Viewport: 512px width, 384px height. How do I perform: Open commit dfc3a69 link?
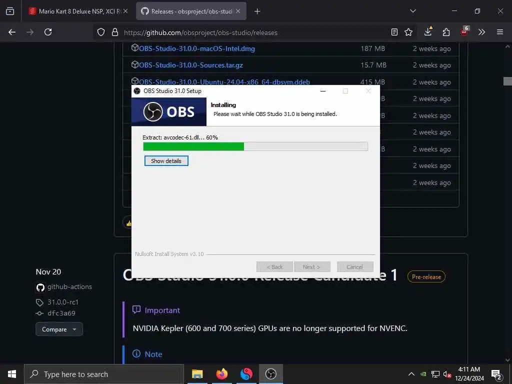[x=61, y=313]
